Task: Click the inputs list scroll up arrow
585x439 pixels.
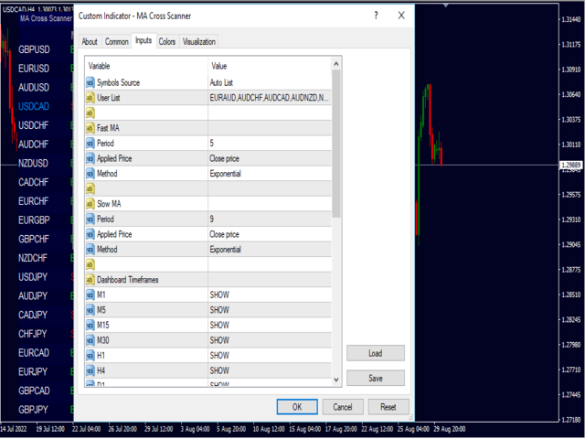Action: (x=335, y=64)
